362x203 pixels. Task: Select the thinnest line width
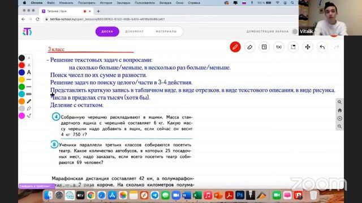(29, 80)
